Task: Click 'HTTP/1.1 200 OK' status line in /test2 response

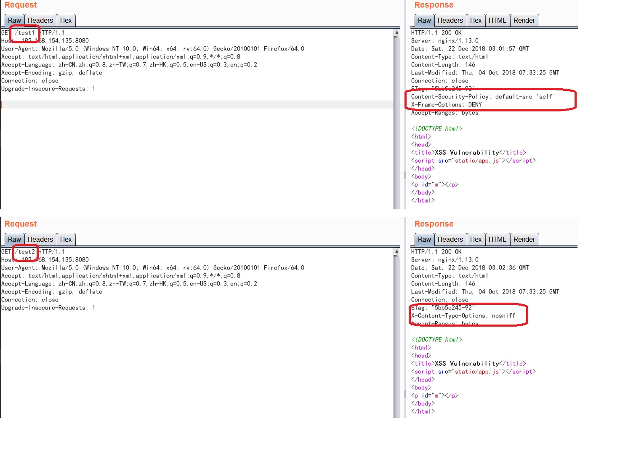Action: tap(436, 252)
